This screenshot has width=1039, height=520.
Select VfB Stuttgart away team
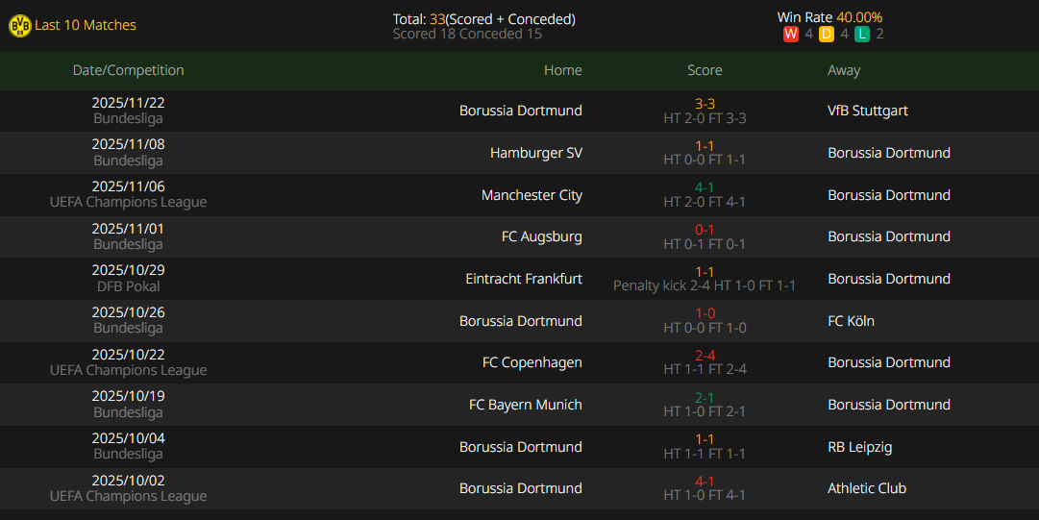tap(867, 111)
